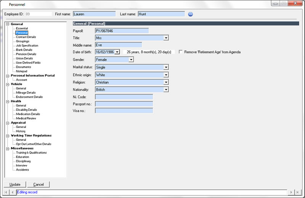Open the Nationality dropdown

pyautogui.click(x=166, y=90)
